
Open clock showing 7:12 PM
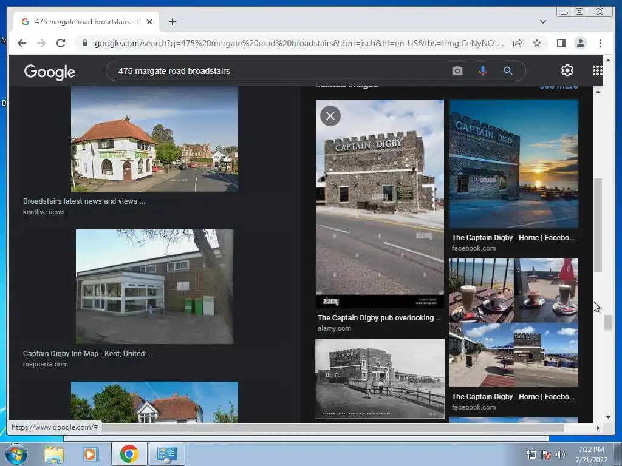591,454
